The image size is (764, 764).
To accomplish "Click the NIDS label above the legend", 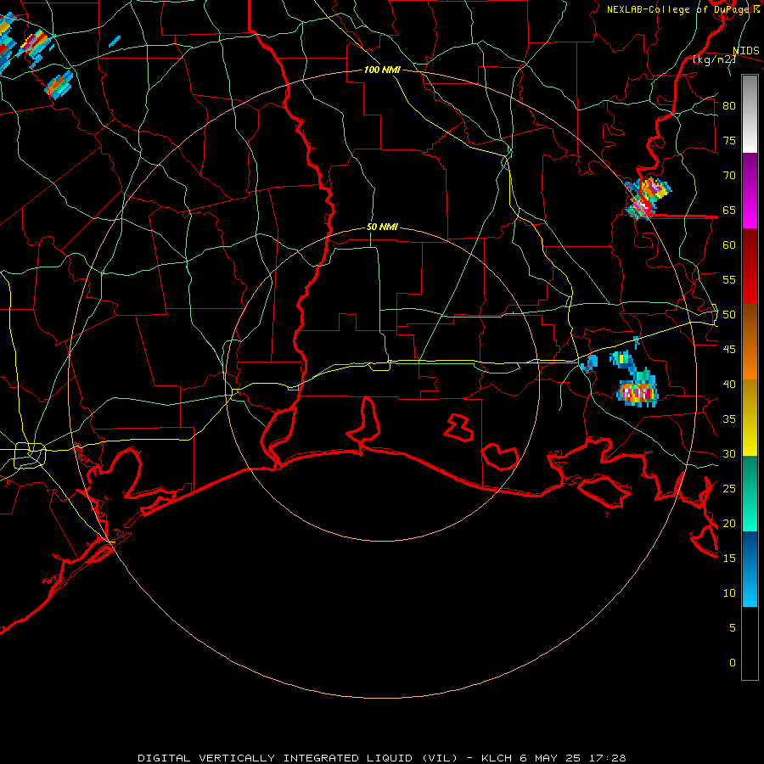I will 745,51.
